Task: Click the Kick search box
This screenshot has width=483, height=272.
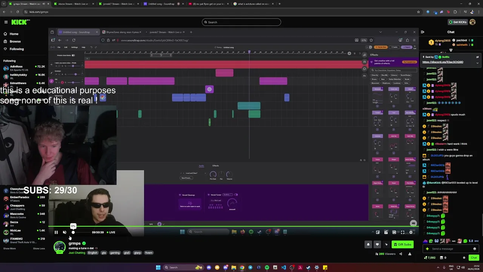Action: point(241,22)
